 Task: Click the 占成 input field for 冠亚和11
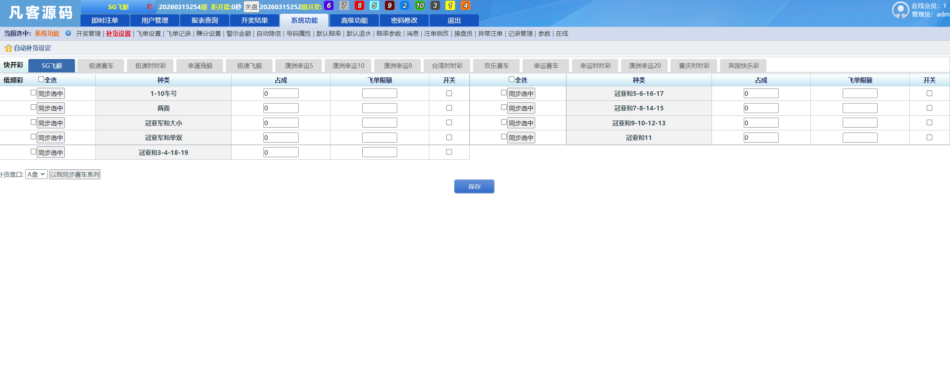pyautogui.click(x=761, y=137)
